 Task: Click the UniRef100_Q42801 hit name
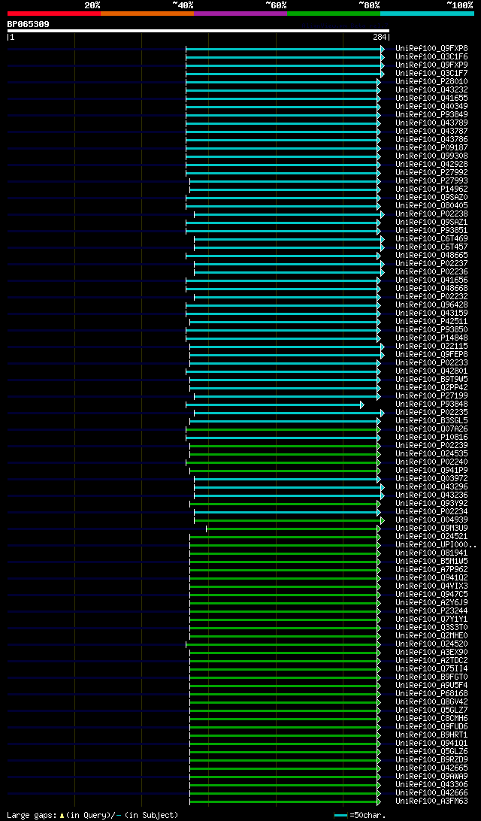click(x=432, y=371)
